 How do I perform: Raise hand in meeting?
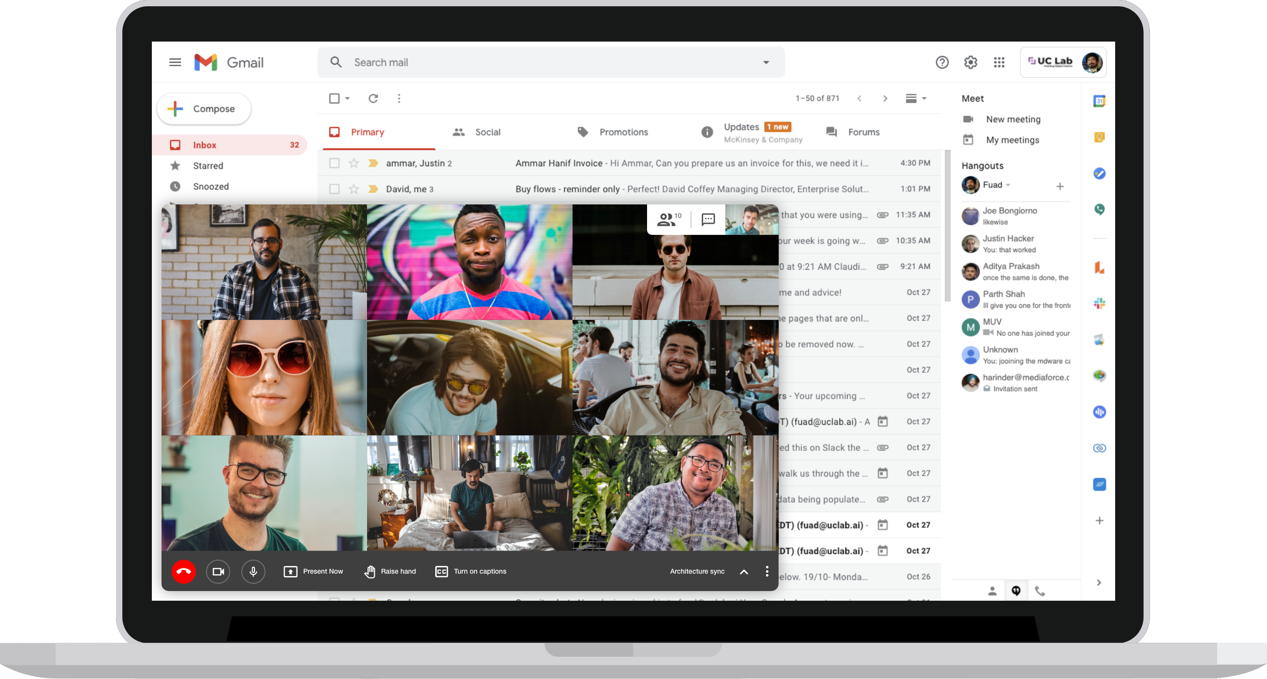(x=390, y=571)
